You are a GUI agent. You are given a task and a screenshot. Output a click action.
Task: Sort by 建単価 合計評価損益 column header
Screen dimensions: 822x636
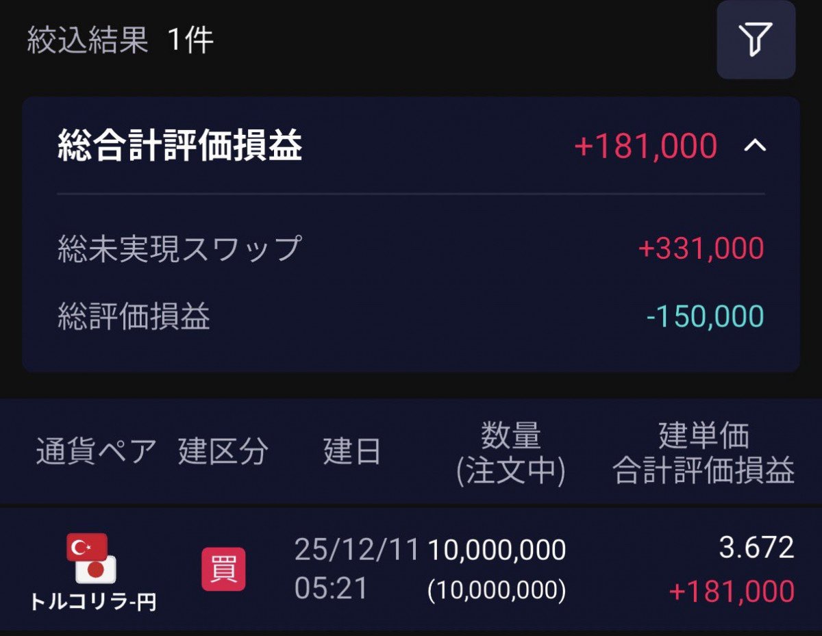pos(703,453)
